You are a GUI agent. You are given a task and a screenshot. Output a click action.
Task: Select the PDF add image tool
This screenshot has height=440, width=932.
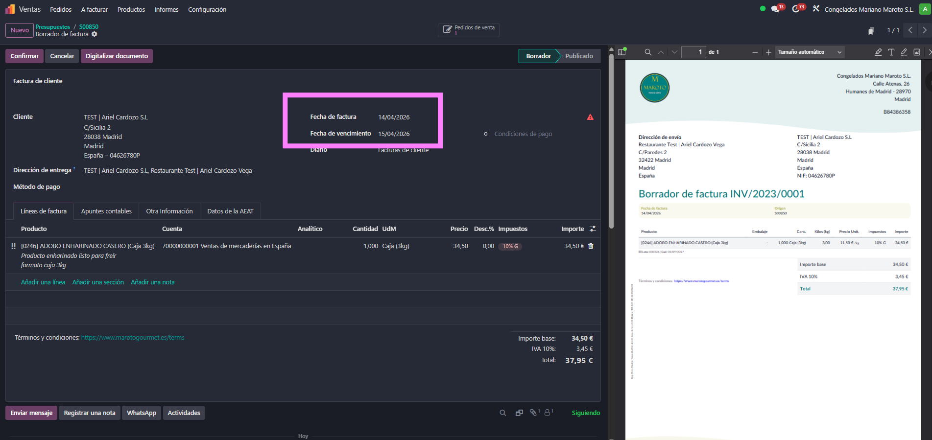tap(917, 52)
